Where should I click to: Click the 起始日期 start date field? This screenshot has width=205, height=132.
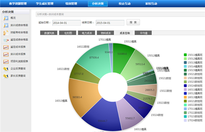click(x=67, y=23)
